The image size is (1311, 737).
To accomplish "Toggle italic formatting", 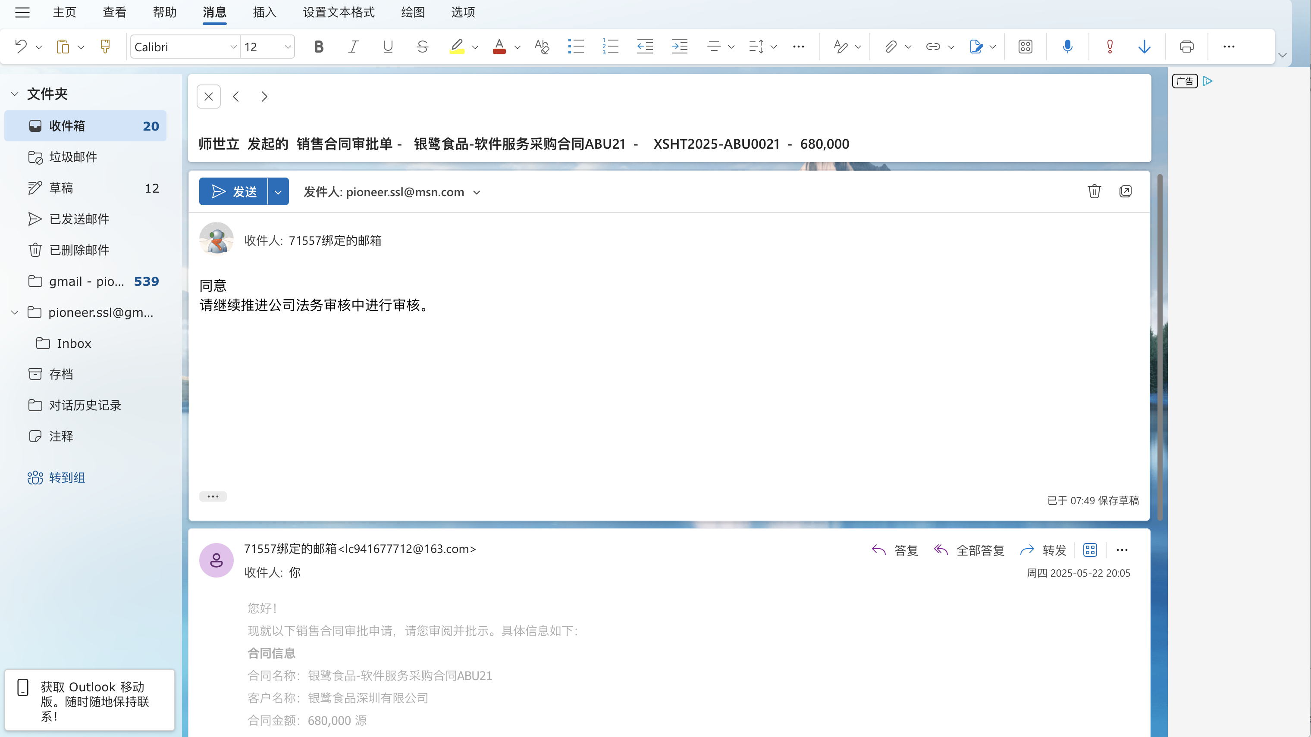I will (x=353, y=47).
